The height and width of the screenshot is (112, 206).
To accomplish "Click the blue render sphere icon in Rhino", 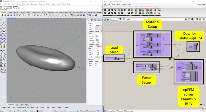I will click(84, 15).
